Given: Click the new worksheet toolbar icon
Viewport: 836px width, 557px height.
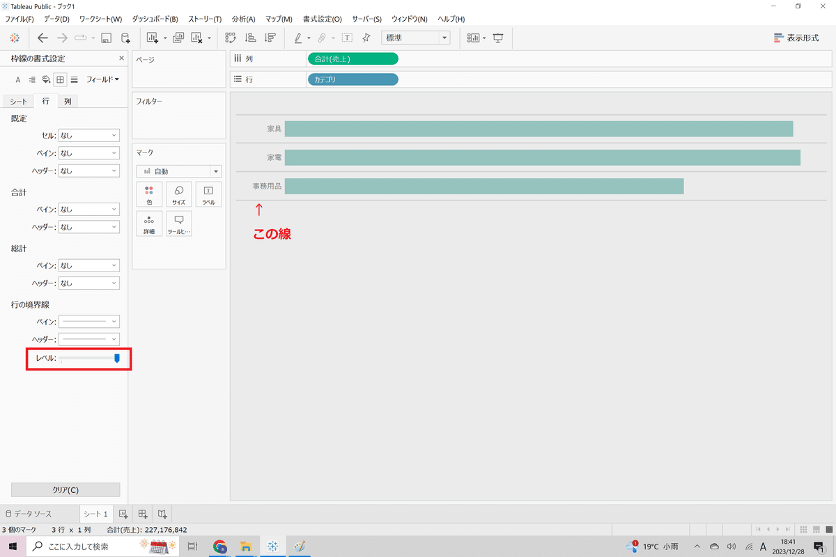Looking at the screenshot, I should 153,38.
